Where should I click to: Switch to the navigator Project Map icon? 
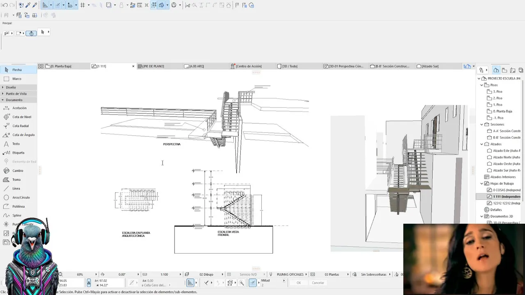tap(496, 70)
